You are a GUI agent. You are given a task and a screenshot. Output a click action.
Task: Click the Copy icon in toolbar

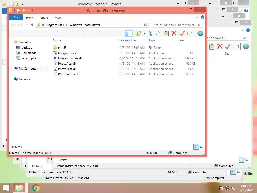point(158,33)
